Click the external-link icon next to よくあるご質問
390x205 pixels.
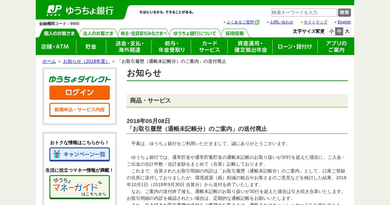point(257,22)
